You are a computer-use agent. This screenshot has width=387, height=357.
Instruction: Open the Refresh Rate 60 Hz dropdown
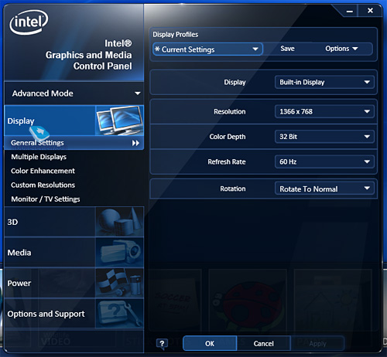click(x=324, y=161)
